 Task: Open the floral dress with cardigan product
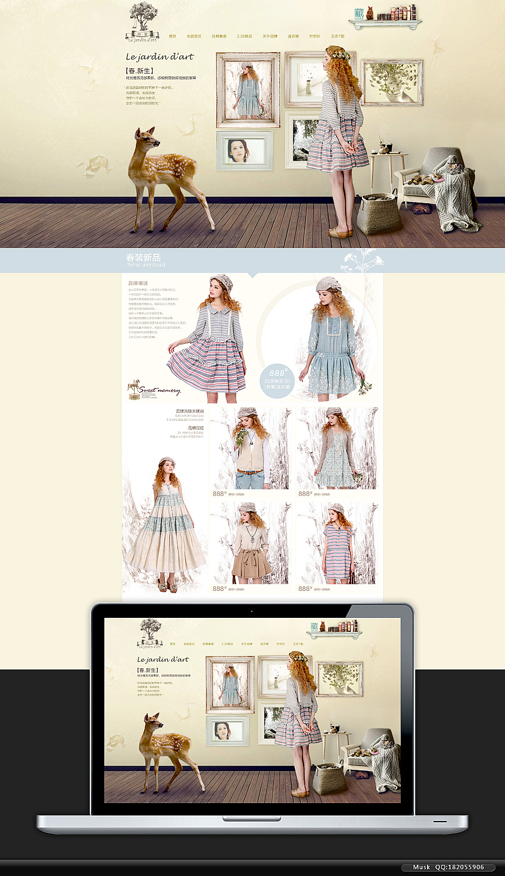coord(337,448)
